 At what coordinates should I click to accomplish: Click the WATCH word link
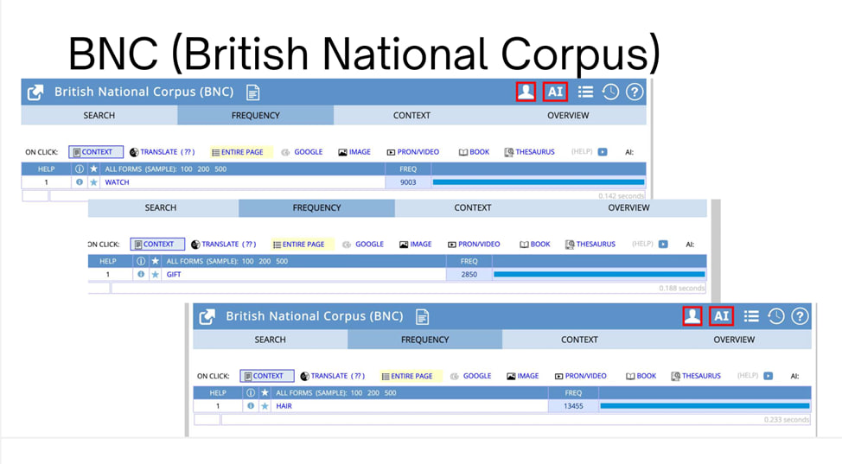[x=117, y=183]
